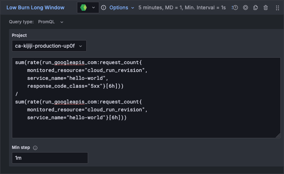Click the '5 minutes, MD = 1' options summary
Screen dimensions: 284x174
click(182, 8)
